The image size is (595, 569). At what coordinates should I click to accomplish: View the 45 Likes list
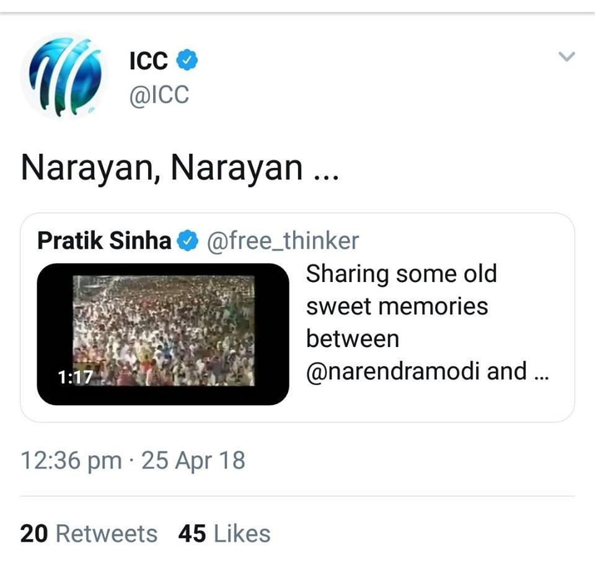click(x=224, y=534)
